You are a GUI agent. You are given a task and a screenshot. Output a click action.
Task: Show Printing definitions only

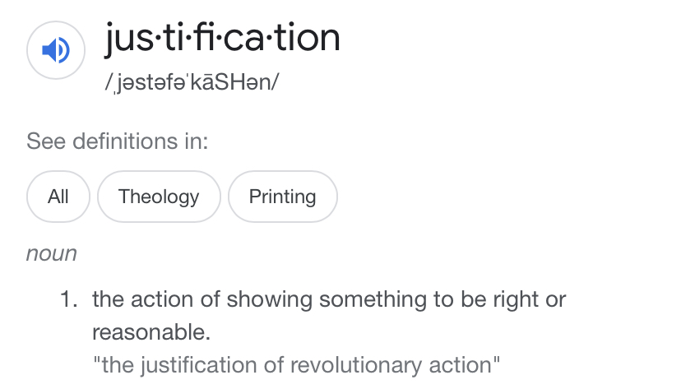(283, 197)
